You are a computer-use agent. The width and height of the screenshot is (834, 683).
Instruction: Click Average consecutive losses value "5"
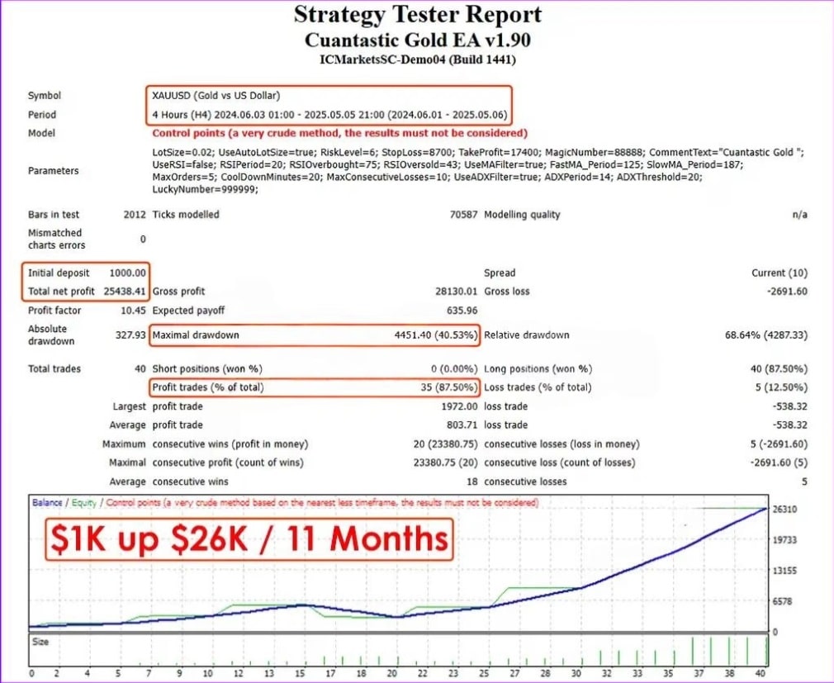804,482
